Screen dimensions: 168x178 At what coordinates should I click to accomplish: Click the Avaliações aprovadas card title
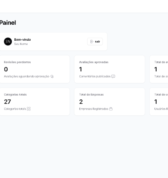click(94, 62)
